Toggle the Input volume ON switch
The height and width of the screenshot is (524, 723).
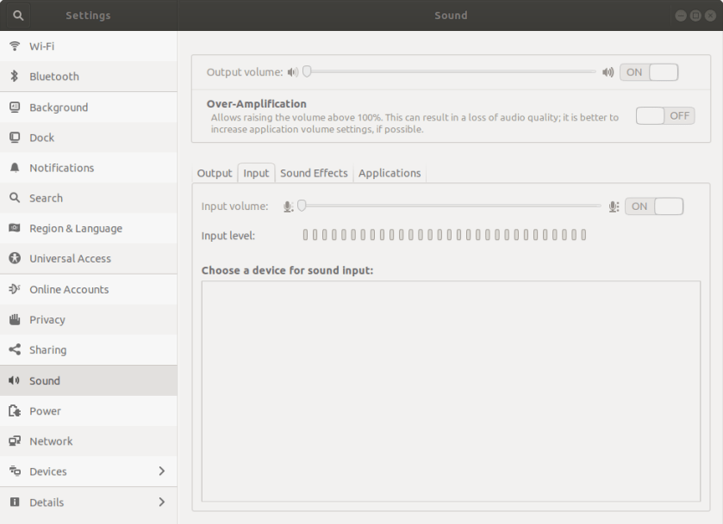click(654, 207)
